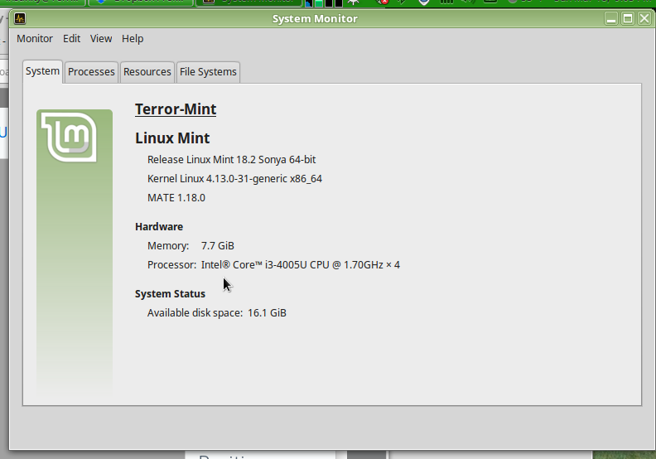Open the View menu

[101, 38]
